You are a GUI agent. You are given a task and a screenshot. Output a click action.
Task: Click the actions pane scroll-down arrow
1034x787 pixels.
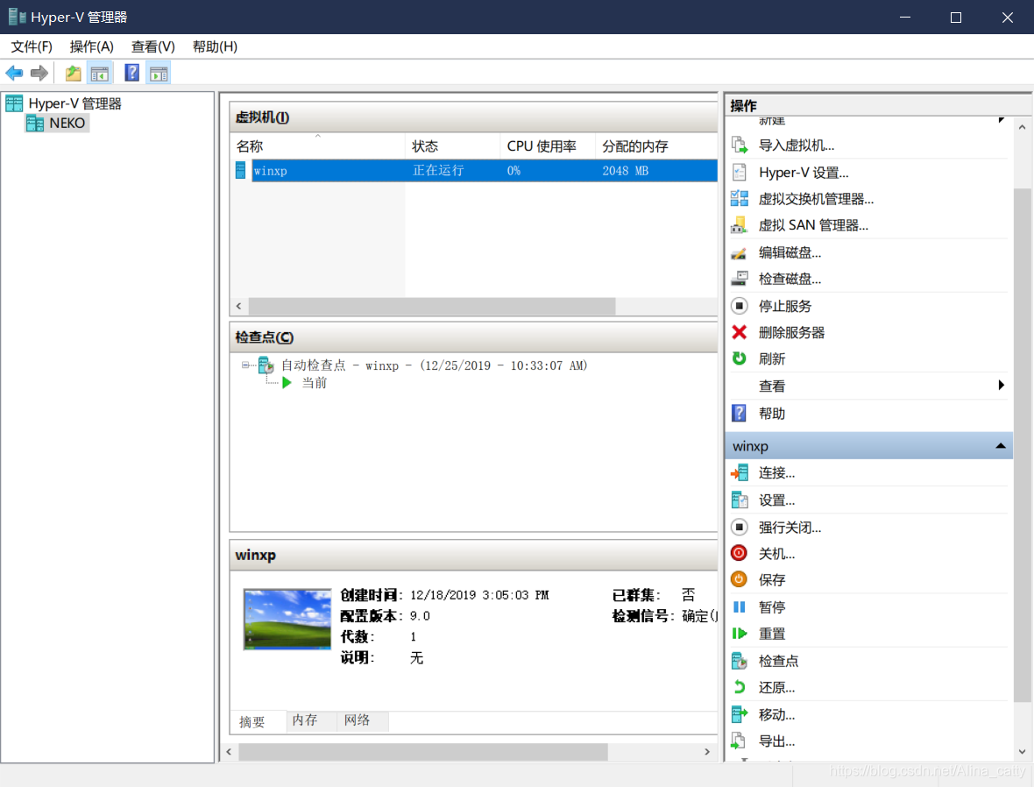1022,751
